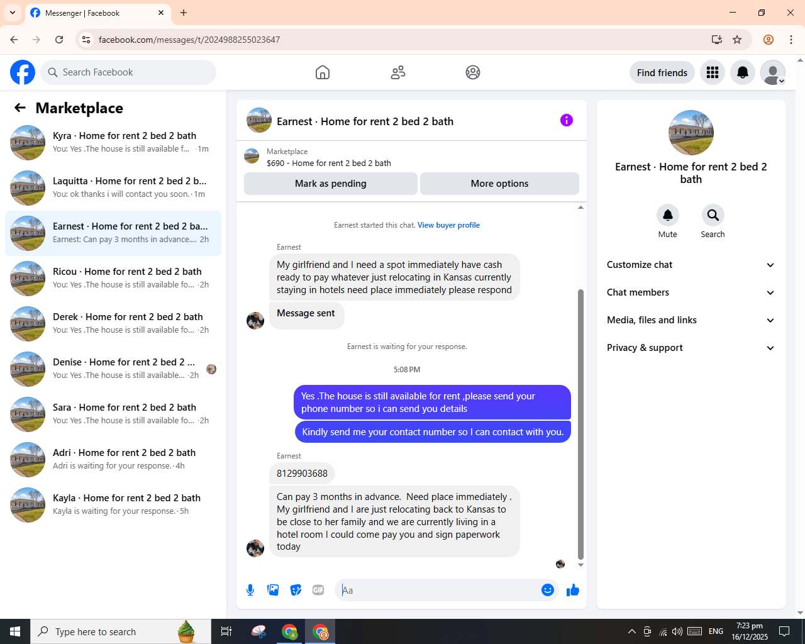Open Laquitta's home rental conversation
Viewport: 805px width, 644px height.
[113, 188]
